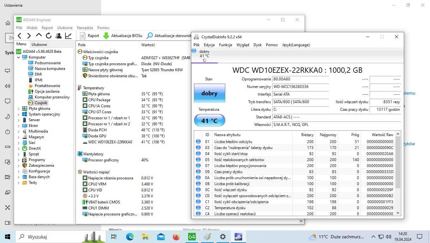Select Podsumowanie in the AIDA64 tree
430x243 pixels.
tap(44, 63)
